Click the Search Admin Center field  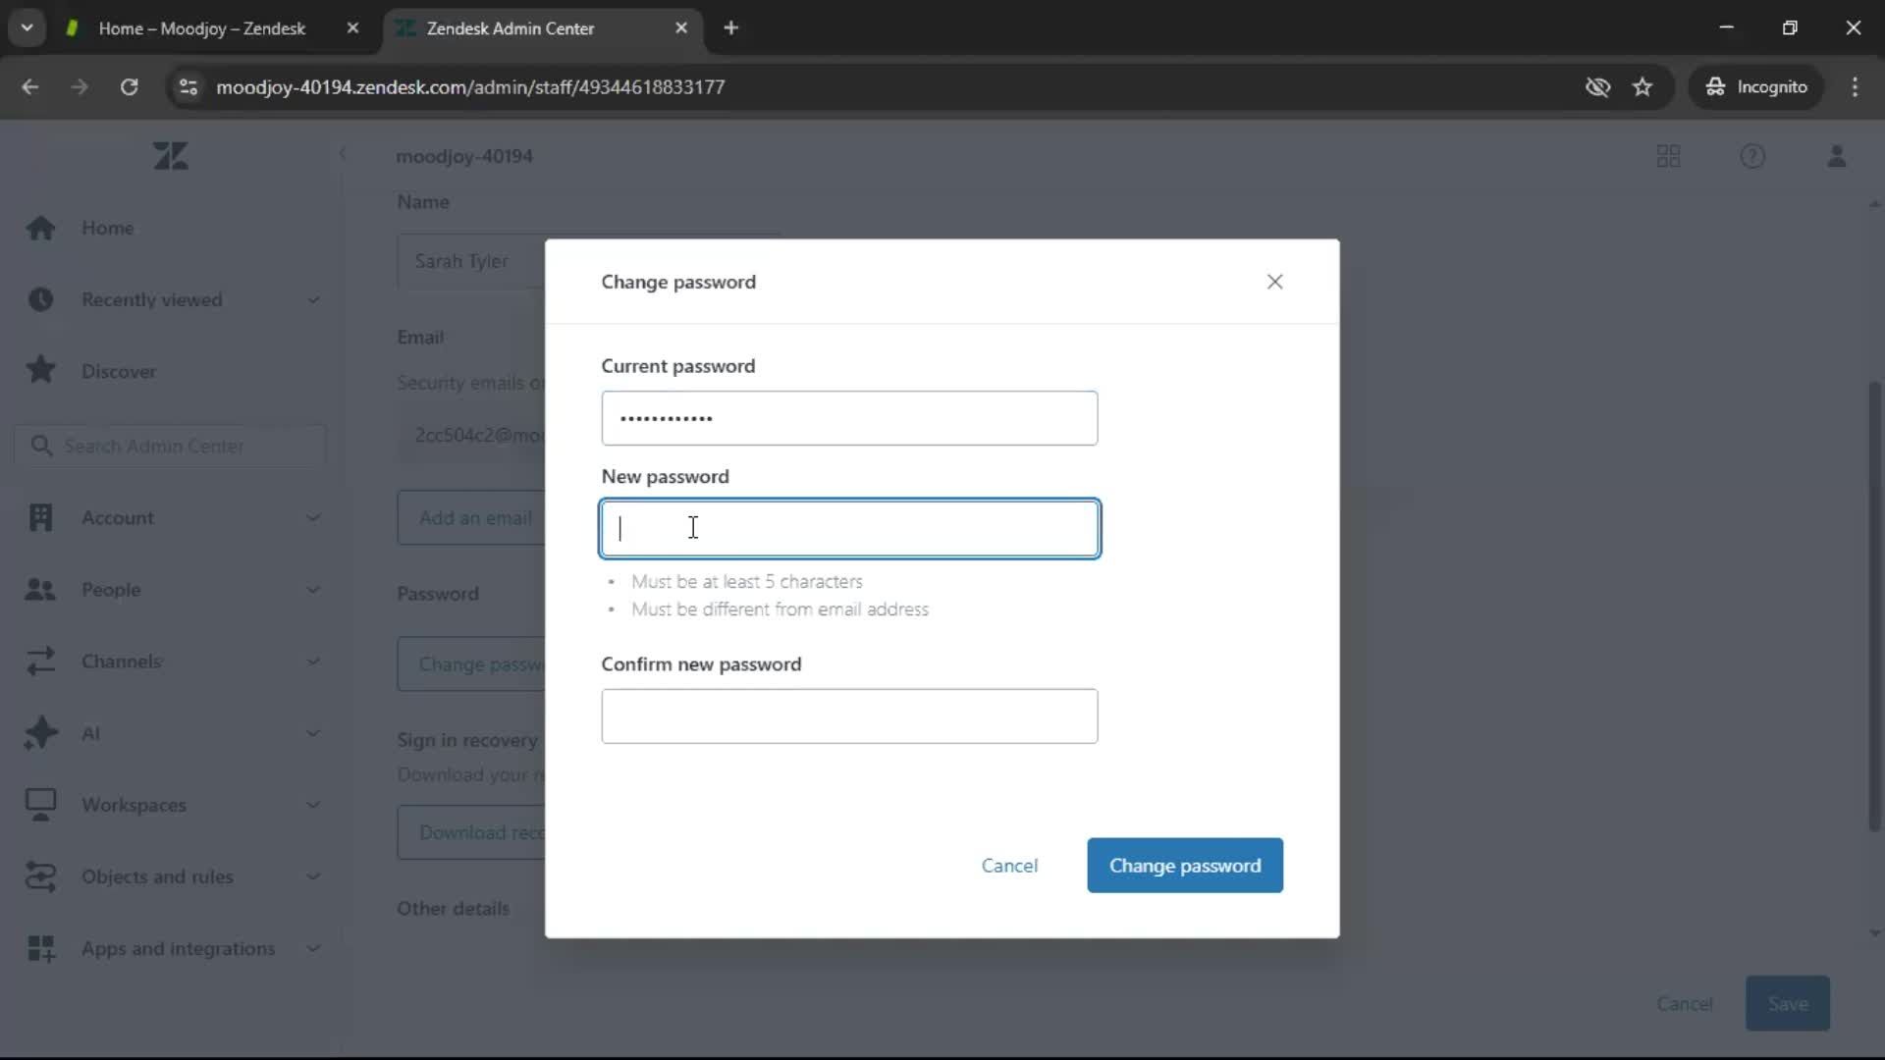click(x=171, y=446)
